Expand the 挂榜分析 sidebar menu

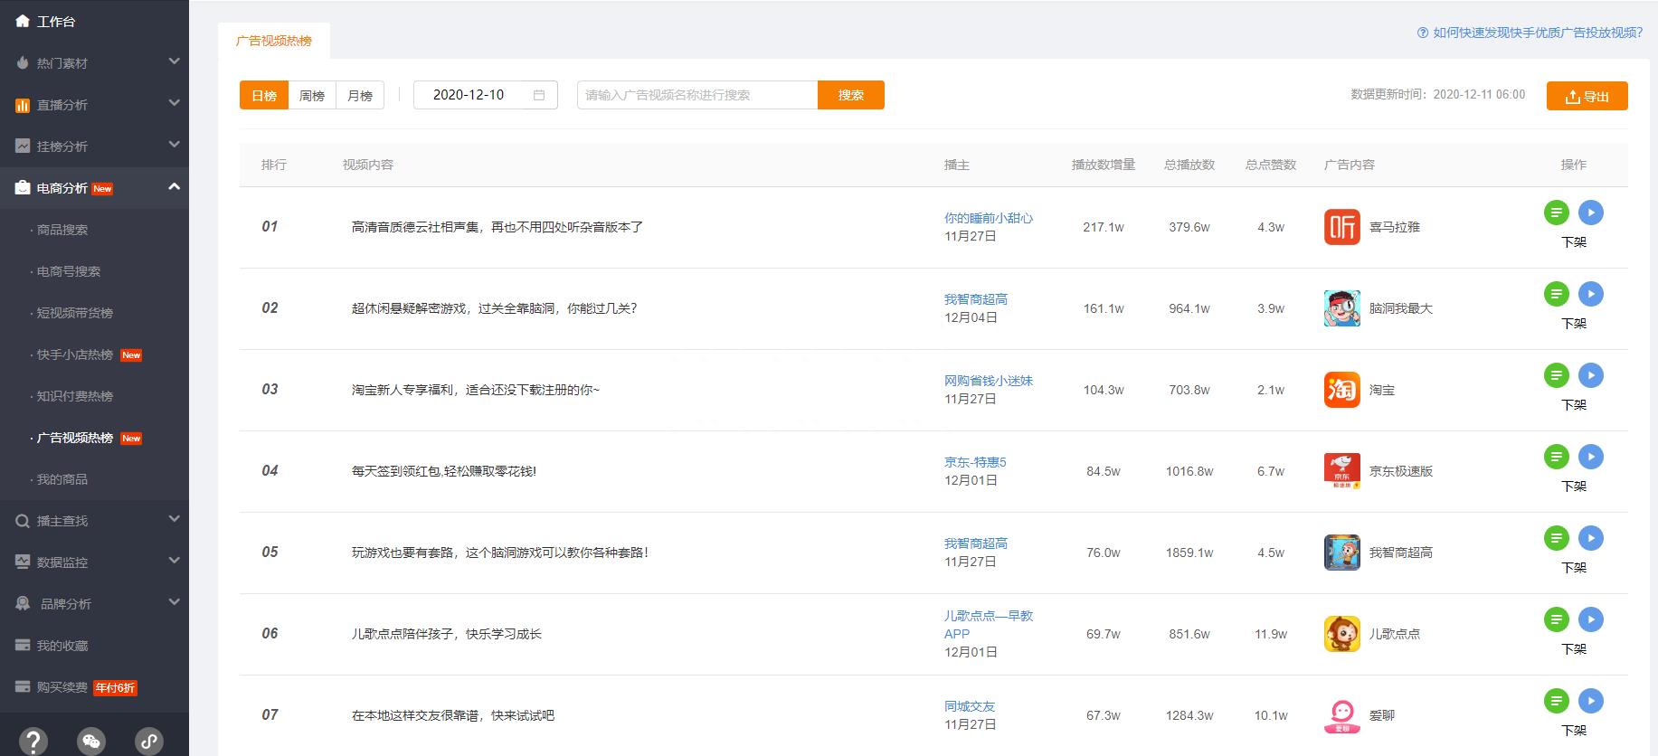(94, 146)
